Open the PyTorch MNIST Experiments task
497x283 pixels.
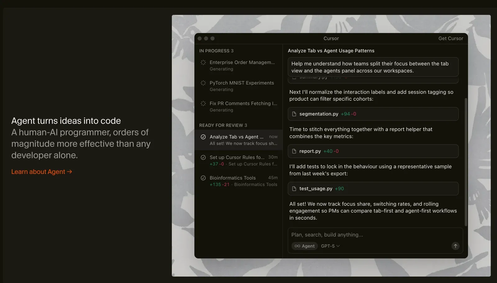click(x=242, y=86)
